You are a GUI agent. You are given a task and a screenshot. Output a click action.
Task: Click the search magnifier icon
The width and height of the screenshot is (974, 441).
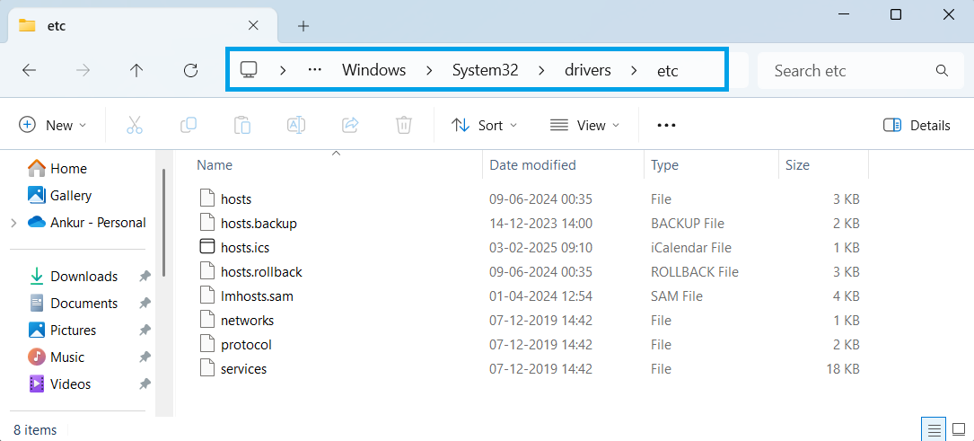(942, 70)
